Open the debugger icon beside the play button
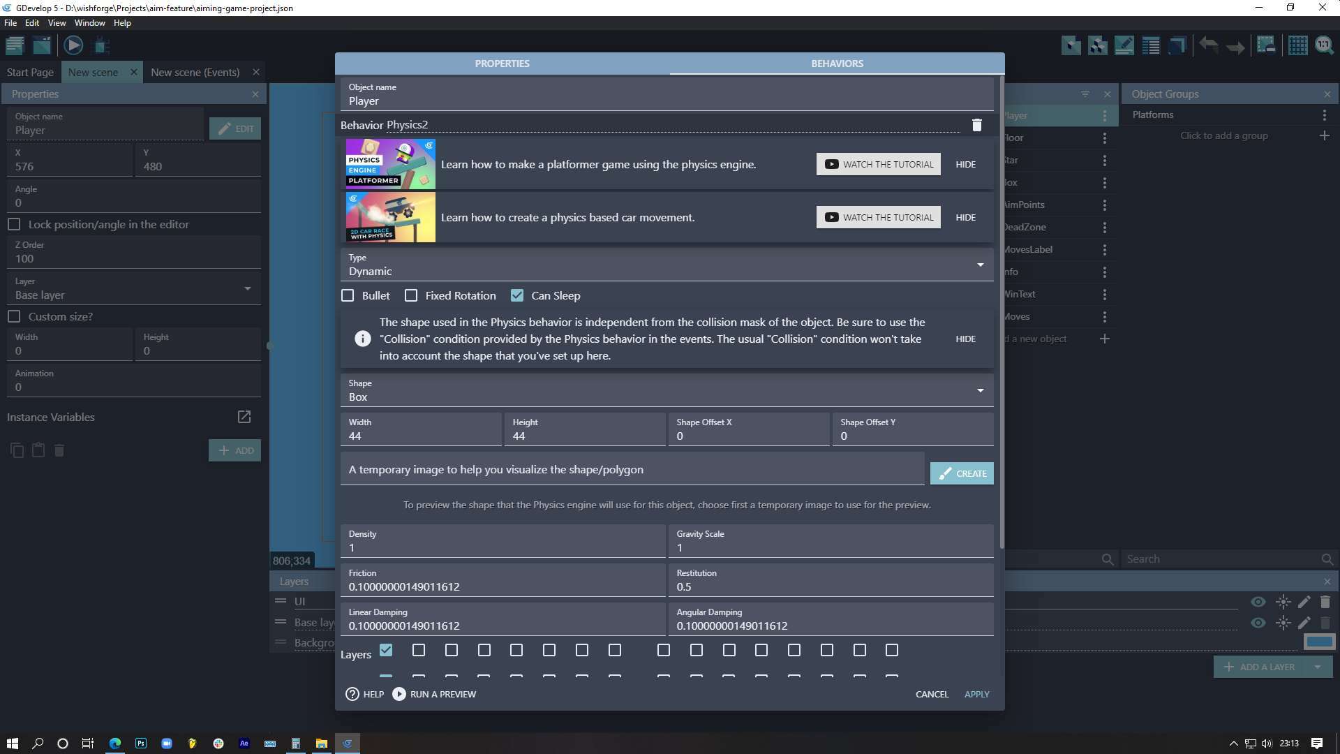Viewport: 1340px width, 754px height. click(101, 45)
